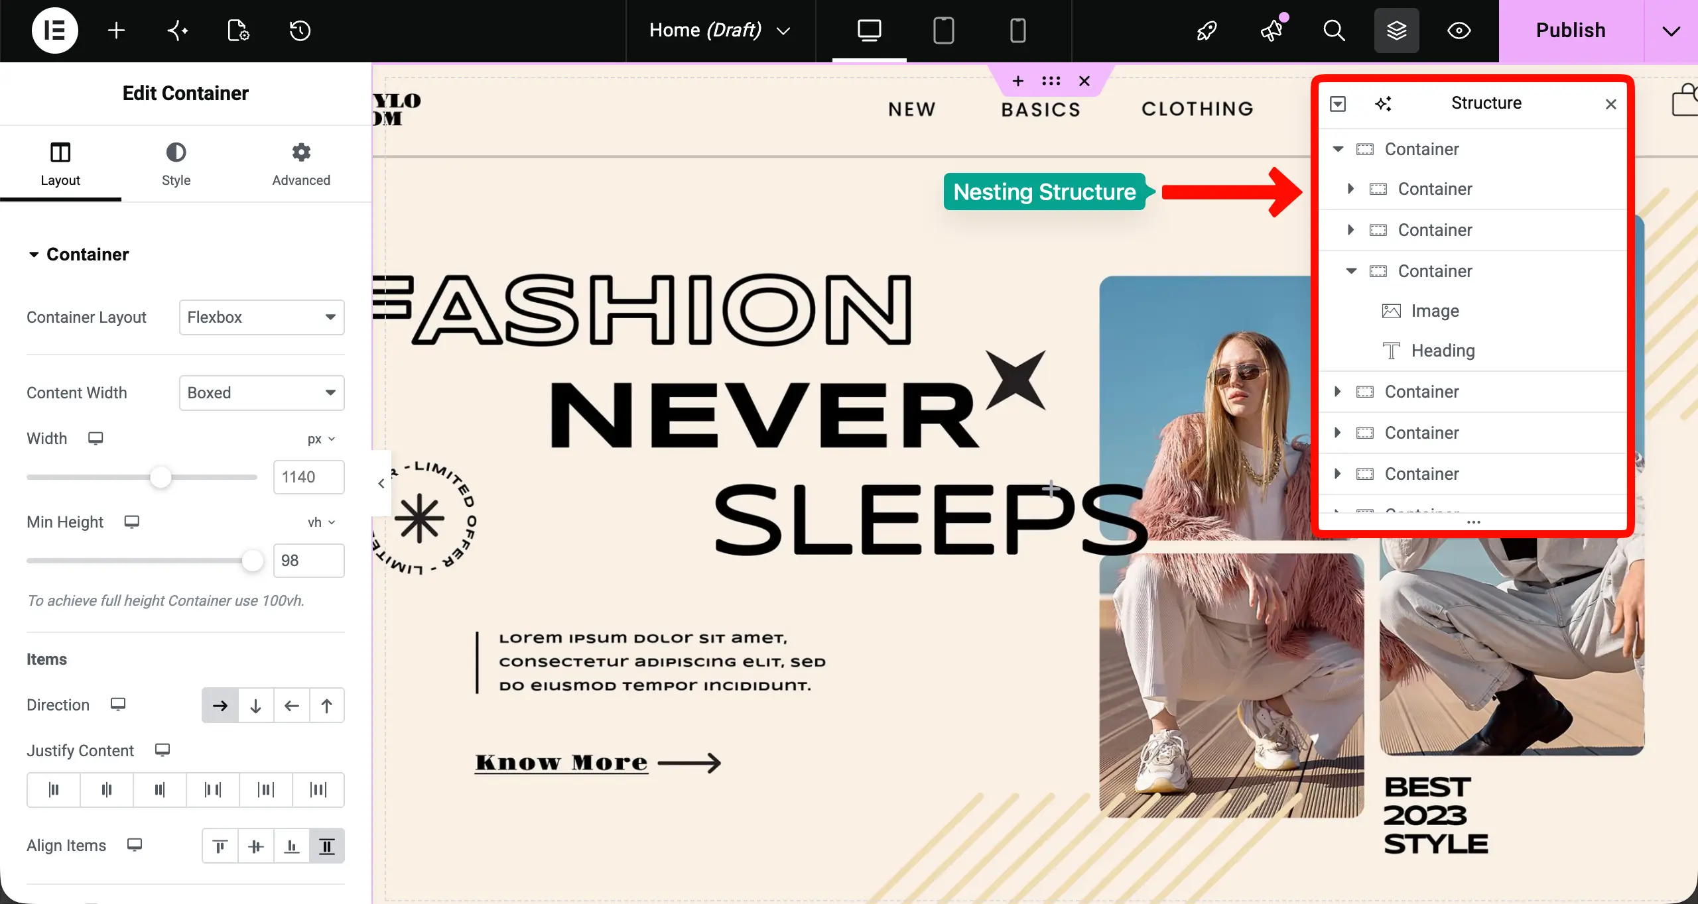Open the Elementor AI sparkle tool in the top bar
1698x904 pixels.
pos(177,30)
